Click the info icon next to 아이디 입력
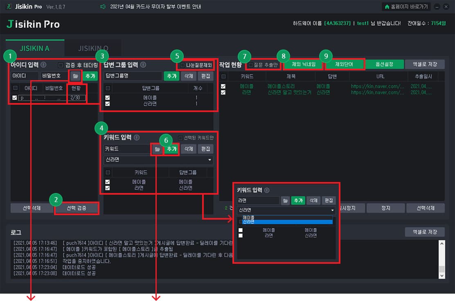The height and width of the screenshot is (301, 455). click(x=43, y=65)
